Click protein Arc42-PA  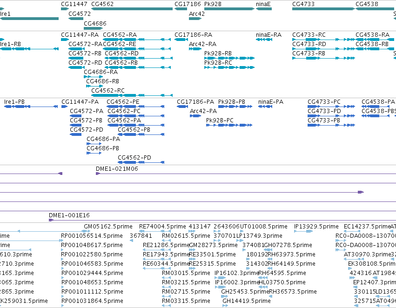tap(203, 111)
